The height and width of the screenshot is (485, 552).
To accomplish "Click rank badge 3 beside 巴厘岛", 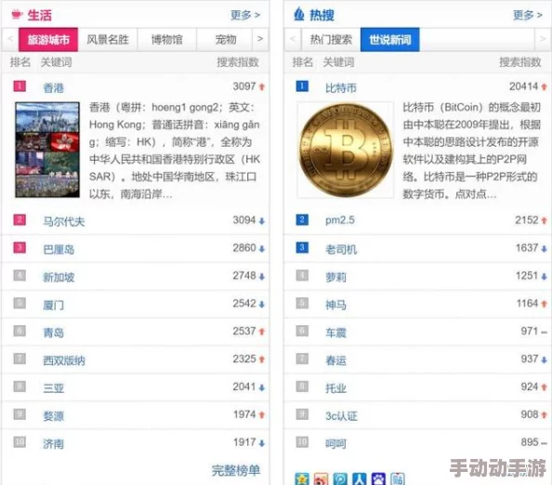I will click(x=20, y=248).
